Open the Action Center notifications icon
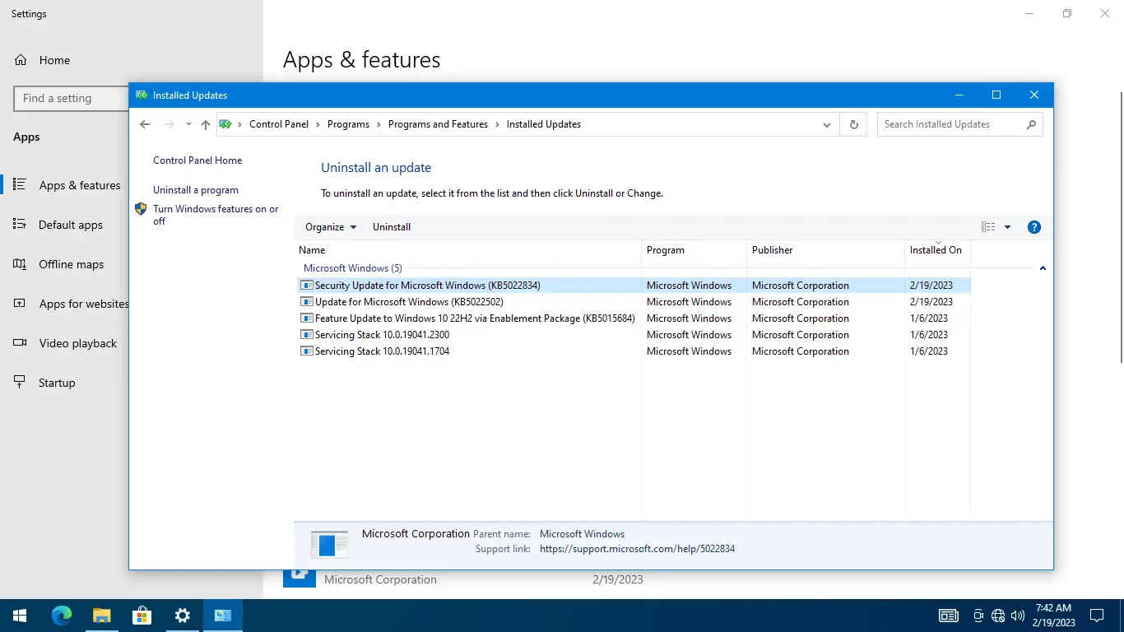Screen dimensions: 1124x632 point(1097,616)
